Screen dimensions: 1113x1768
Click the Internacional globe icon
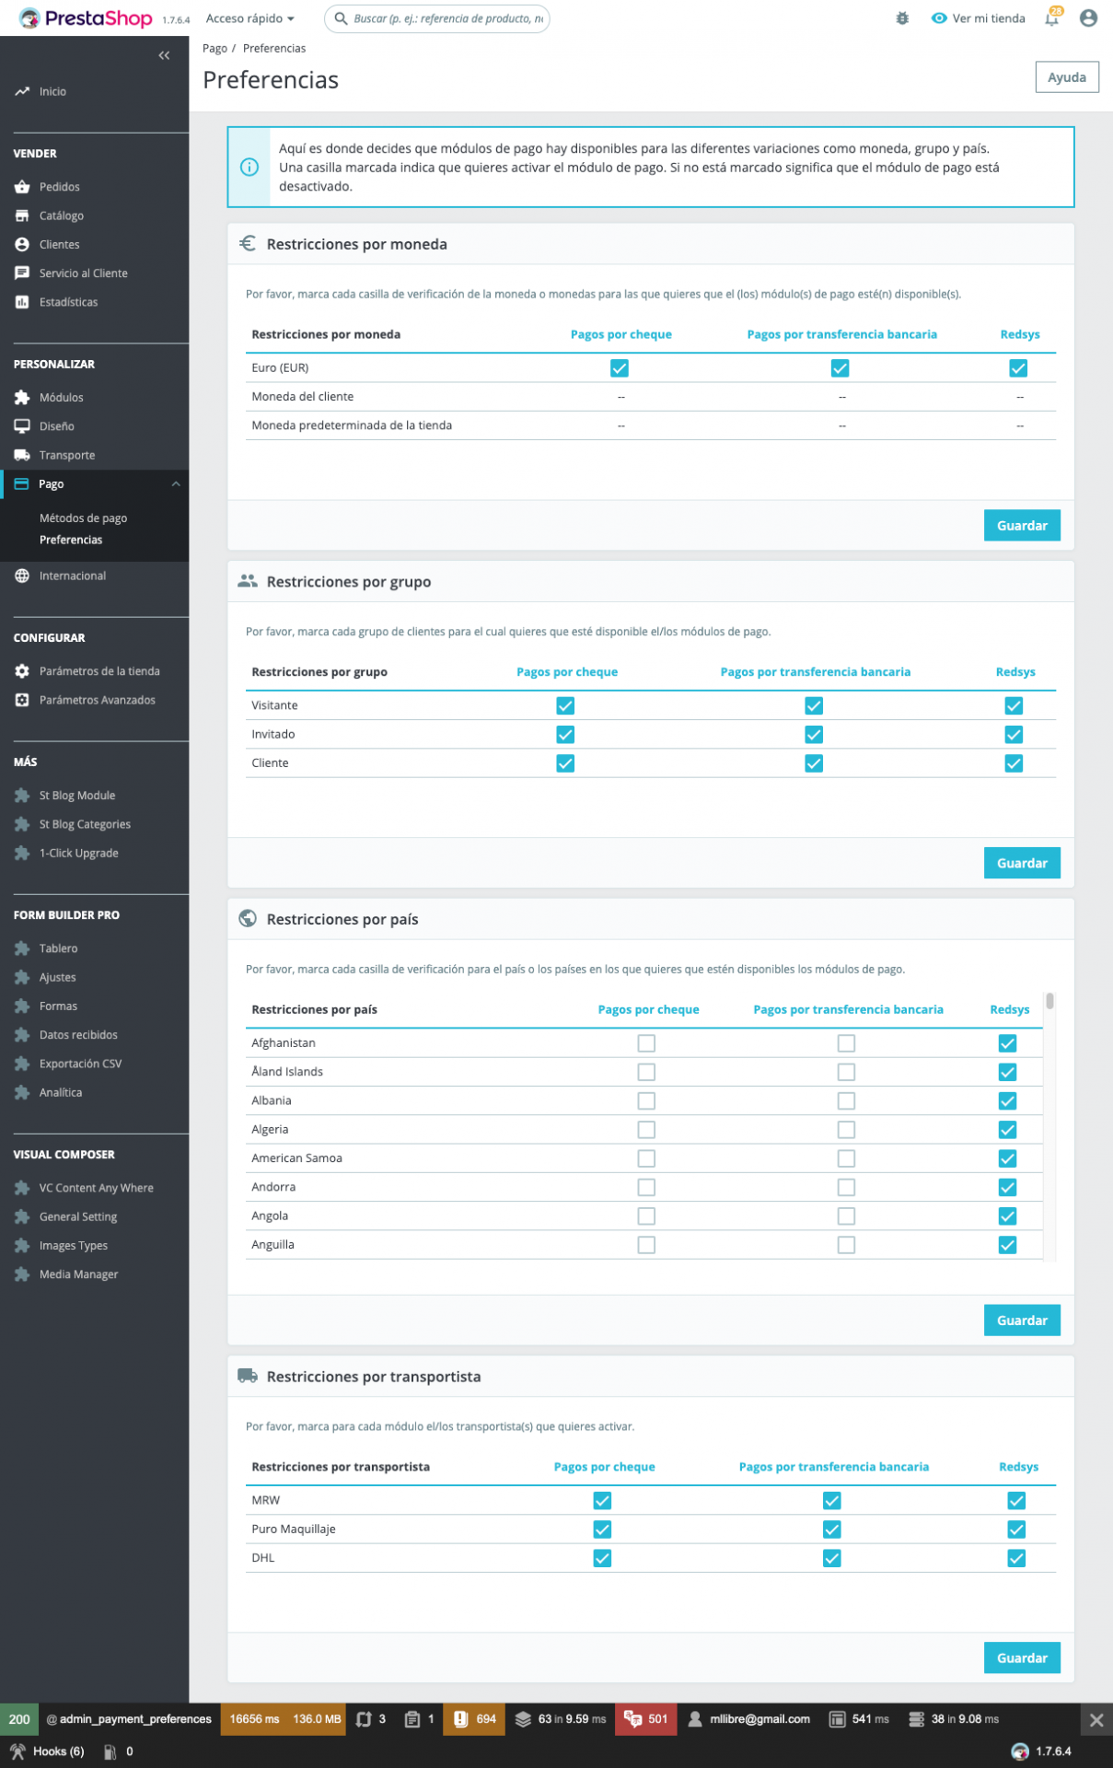click(x=22, y=576)
